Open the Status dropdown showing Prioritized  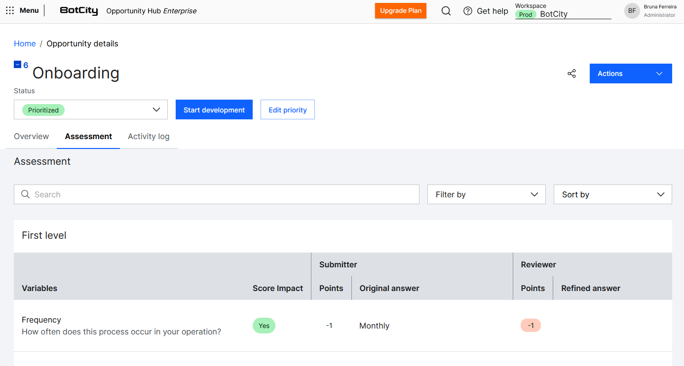[x=91, y=110]
